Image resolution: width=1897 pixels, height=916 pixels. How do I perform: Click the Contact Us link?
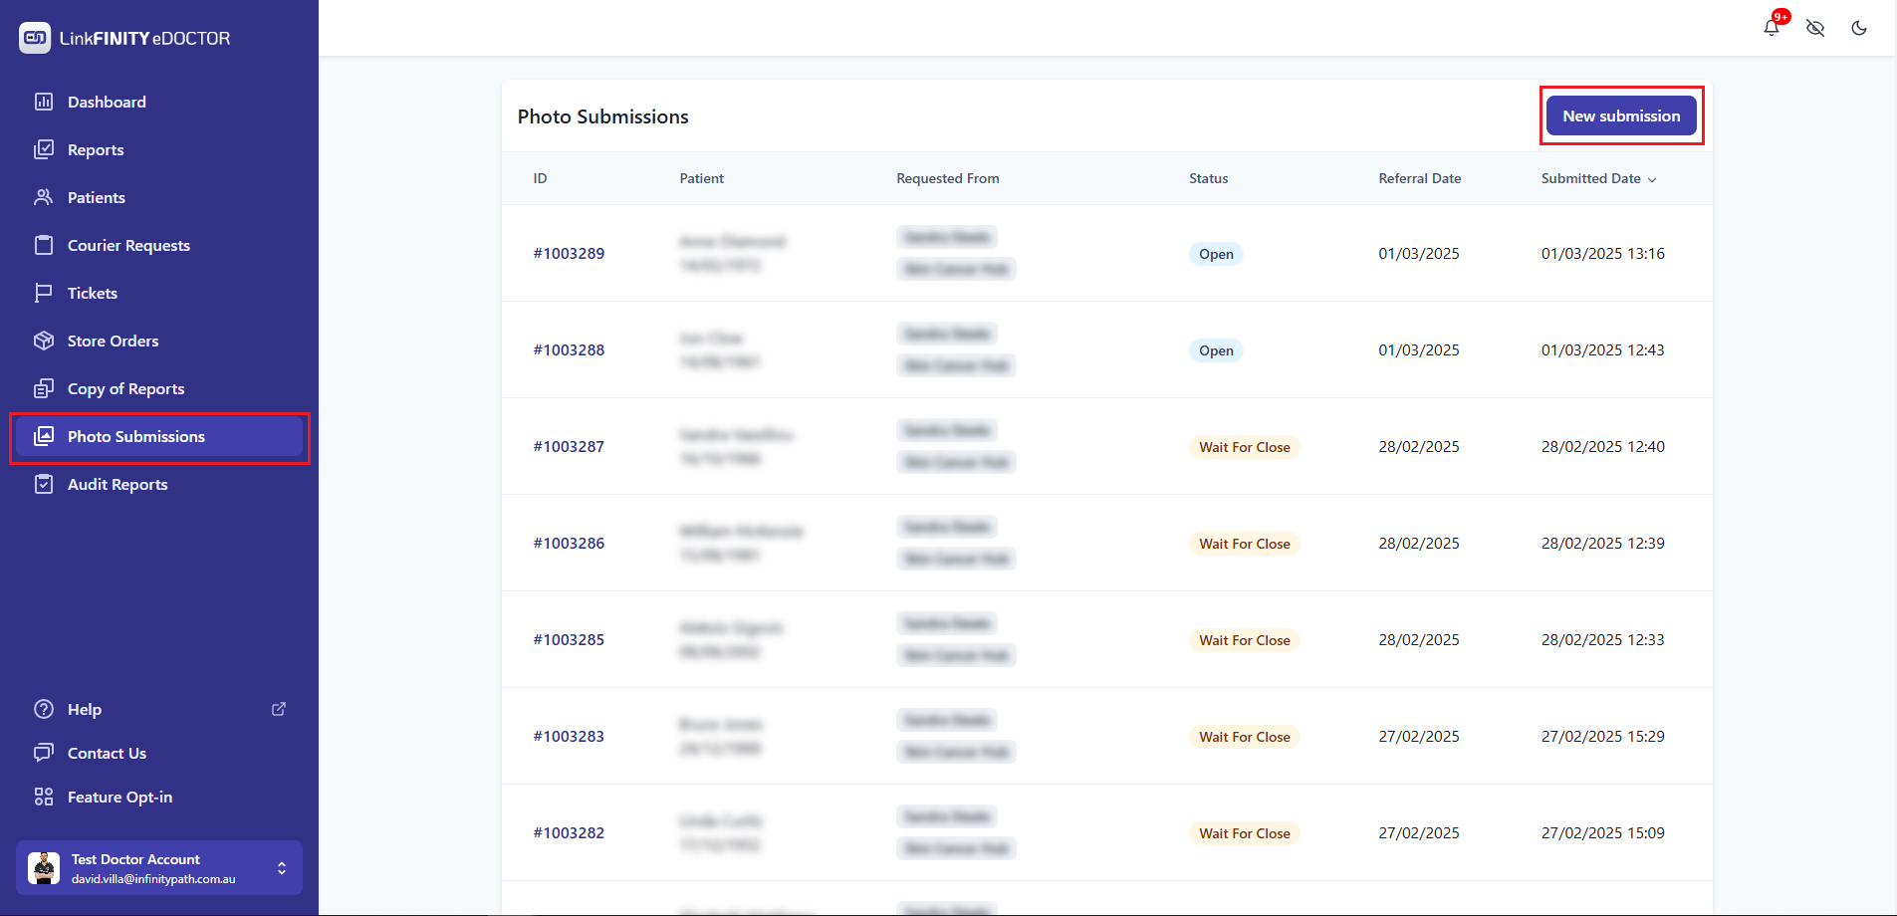[x=107, y=753]
